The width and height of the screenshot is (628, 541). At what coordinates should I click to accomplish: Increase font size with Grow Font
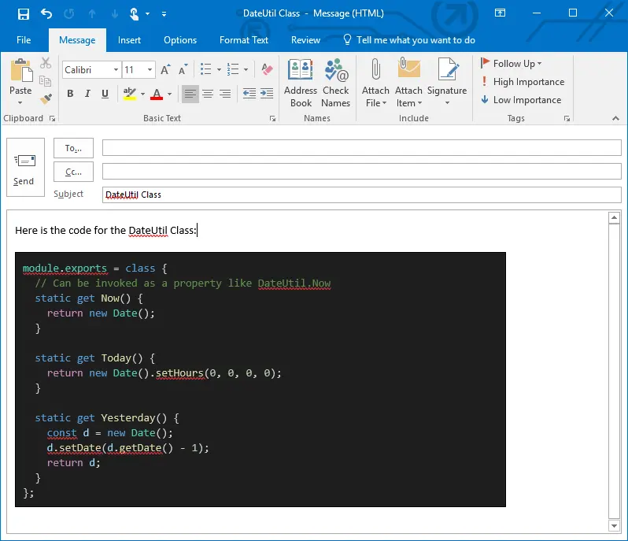(x=165, y=70)
